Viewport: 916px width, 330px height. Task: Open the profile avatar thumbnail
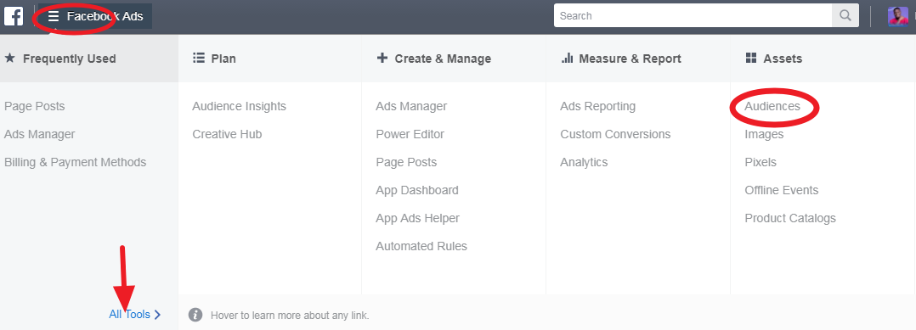[898, 16]
